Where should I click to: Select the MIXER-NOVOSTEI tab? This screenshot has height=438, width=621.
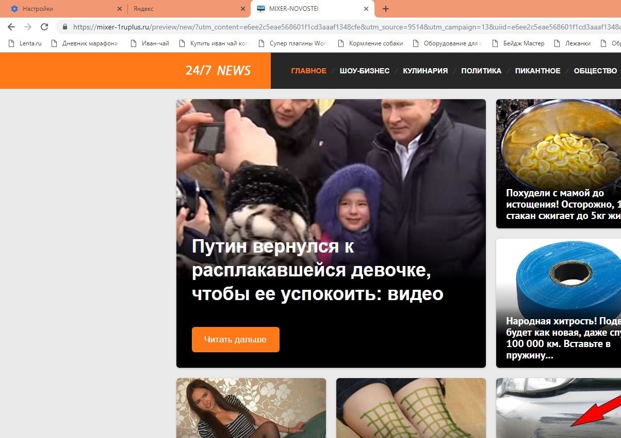pos(313,9)
